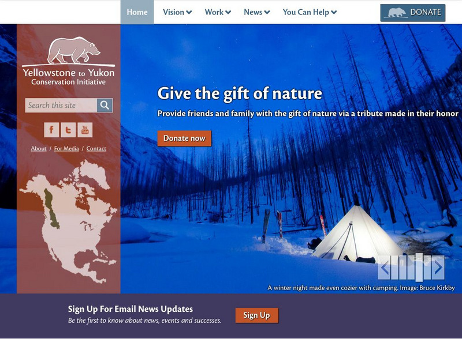
Task: Expand the News dropdown menu
Action: (x=256, y=12)
